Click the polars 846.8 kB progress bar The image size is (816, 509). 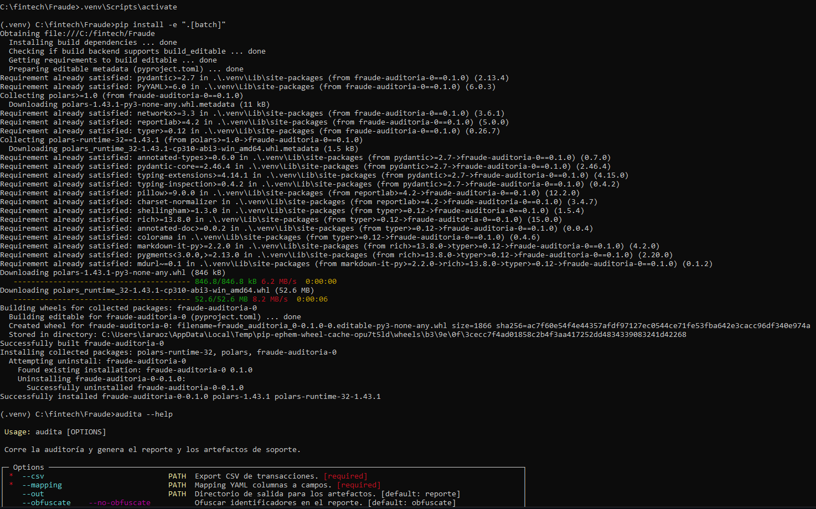pos(102,282)
